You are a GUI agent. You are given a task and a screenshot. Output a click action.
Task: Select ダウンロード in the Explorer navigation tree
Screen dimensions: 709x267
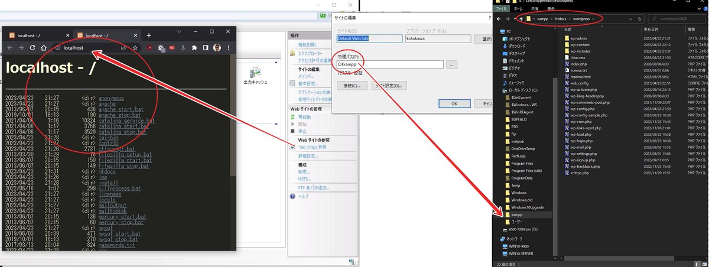517,45
